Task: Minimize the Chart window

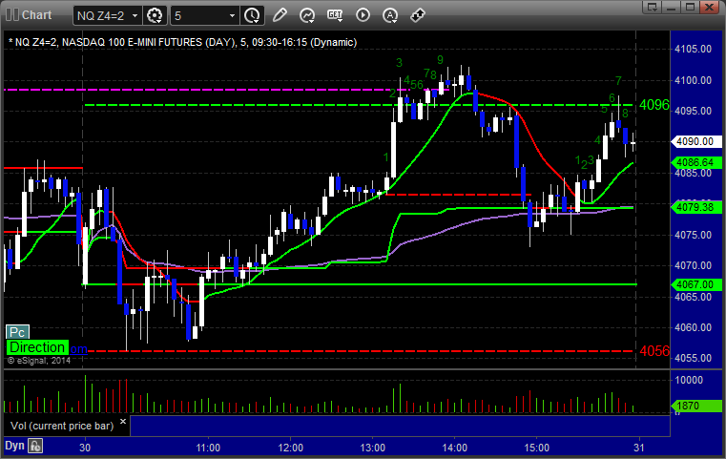Action: 672,7
